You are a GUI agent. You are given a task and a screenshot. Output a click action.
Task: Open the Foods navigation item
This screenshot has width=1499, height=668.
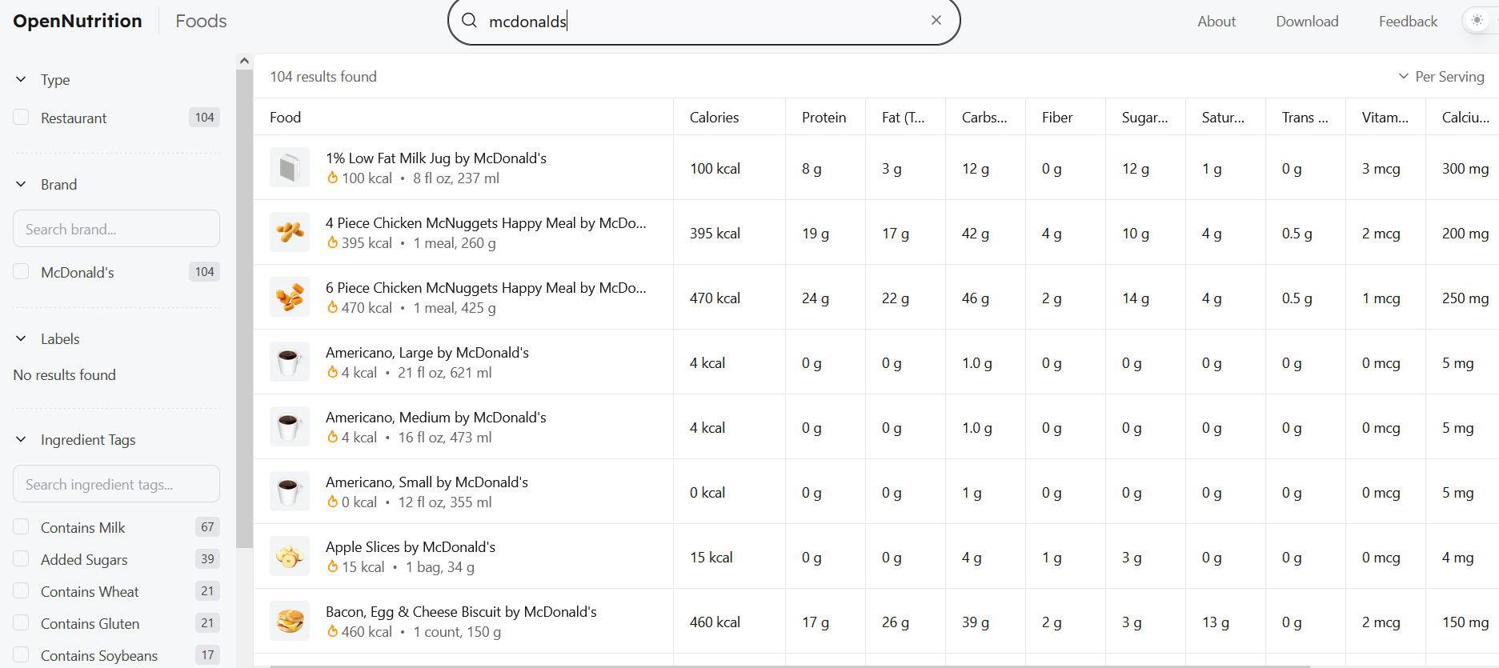click(201, 21)
